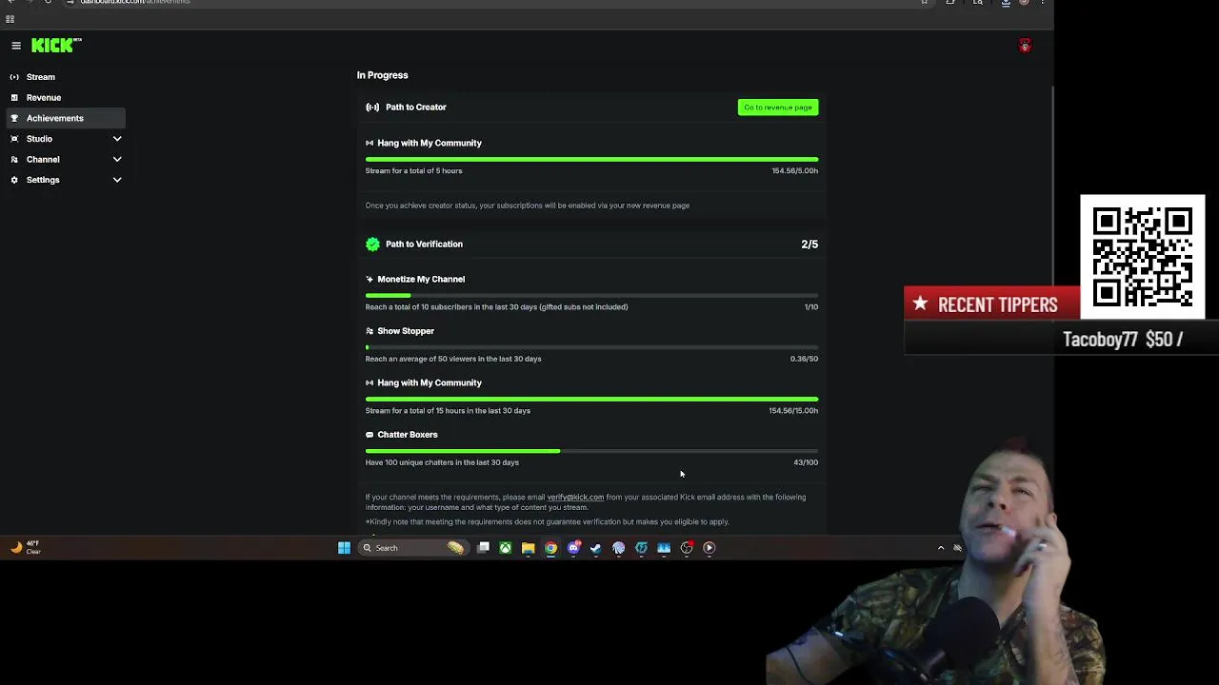Open the Windows Start menu
The height and width of the screenshot is (685, 1219).
[344, 548]
